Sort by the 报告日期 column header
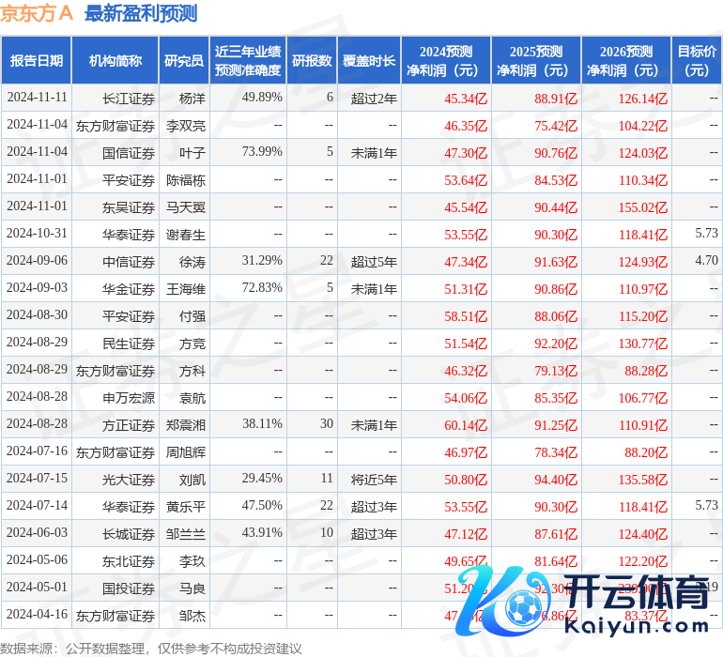This screenshot has width=723, height=657. click(36, 61)
